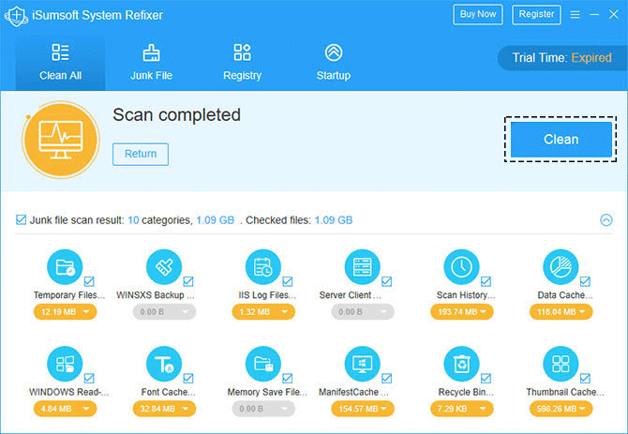
Task: Click the Data Cache pie chart icon
Action: click(x=561, y=266)
